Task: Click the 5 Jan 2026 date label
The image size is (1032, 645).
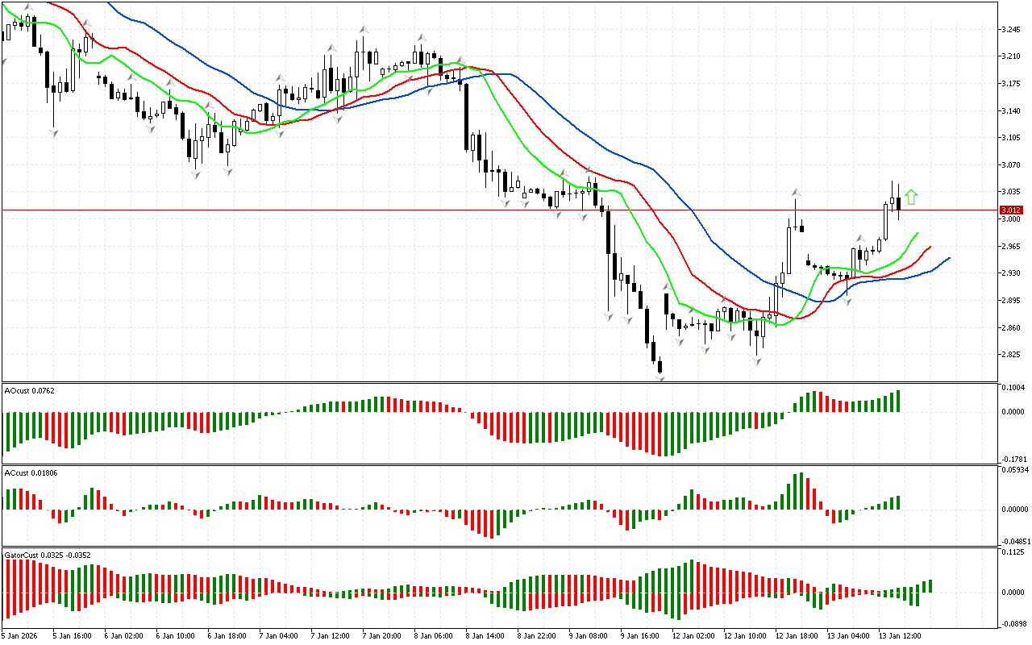Action: point(21,635)
